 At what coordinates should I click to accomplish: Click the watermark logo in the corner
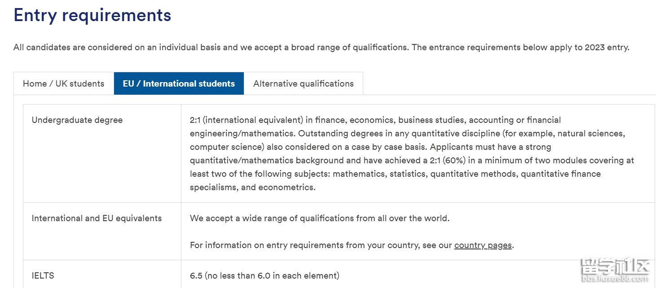click(614, 267)
